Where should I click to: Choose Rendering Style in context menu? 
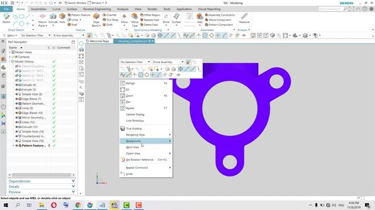(x=146, y=135)
